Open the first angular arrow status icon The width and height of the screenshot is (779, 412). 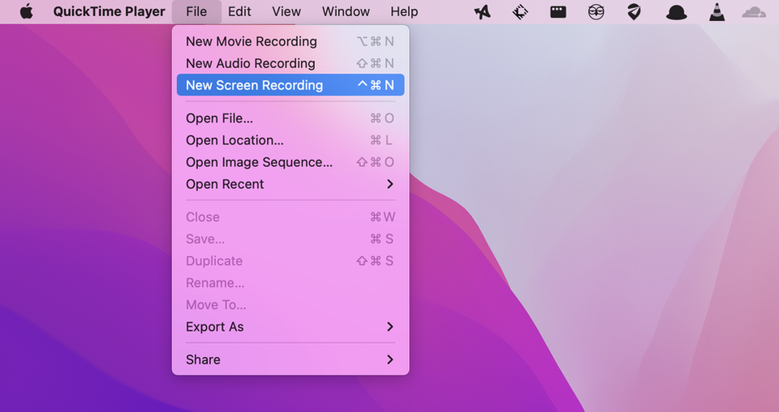click(x=482, y=11)
